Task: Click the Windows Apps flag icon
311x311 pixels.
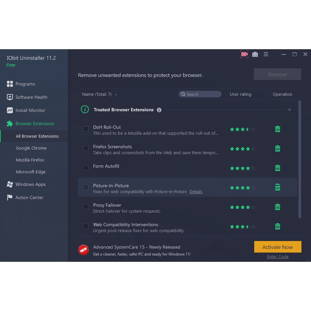Action: click(x=10, y=184)
